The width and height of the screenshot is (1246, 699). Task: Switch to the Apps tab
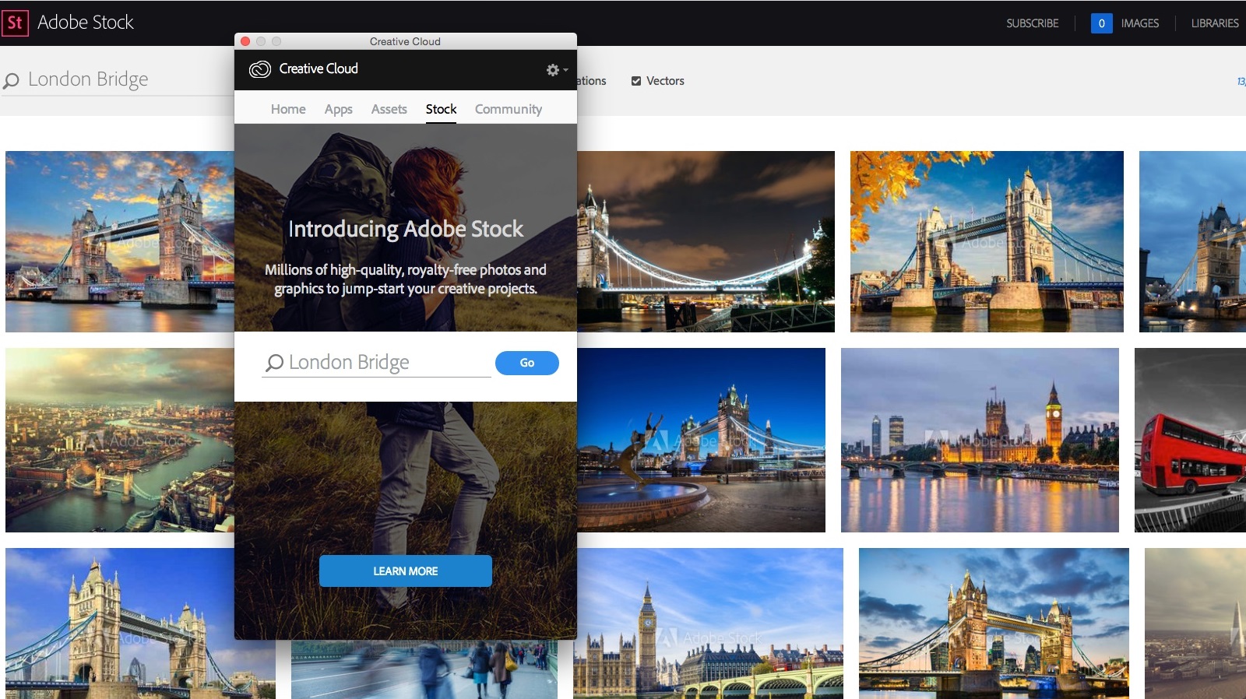click(x=338, y=110)
